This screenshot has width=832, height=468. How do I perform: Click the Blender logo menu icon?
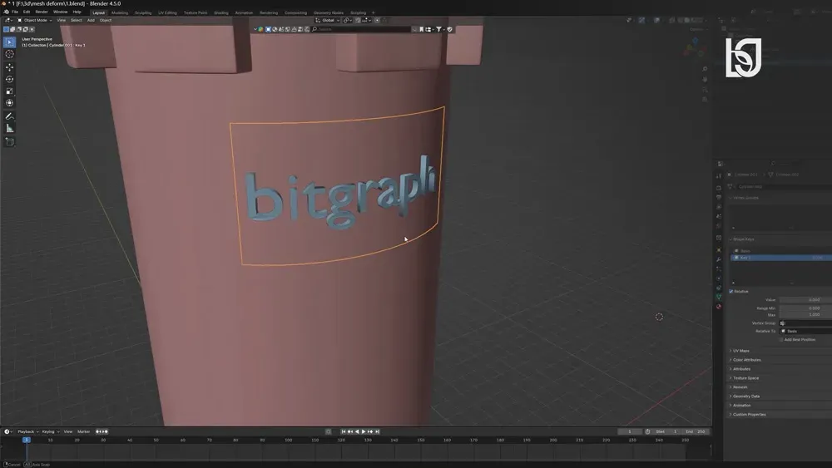tap(6, 12)
